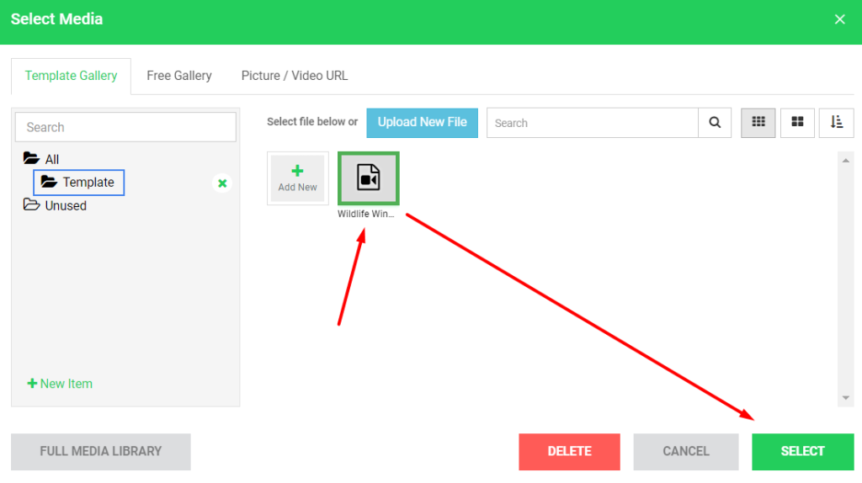
Task: Click the folder search field in sidebar
Action: click(125, 127)
